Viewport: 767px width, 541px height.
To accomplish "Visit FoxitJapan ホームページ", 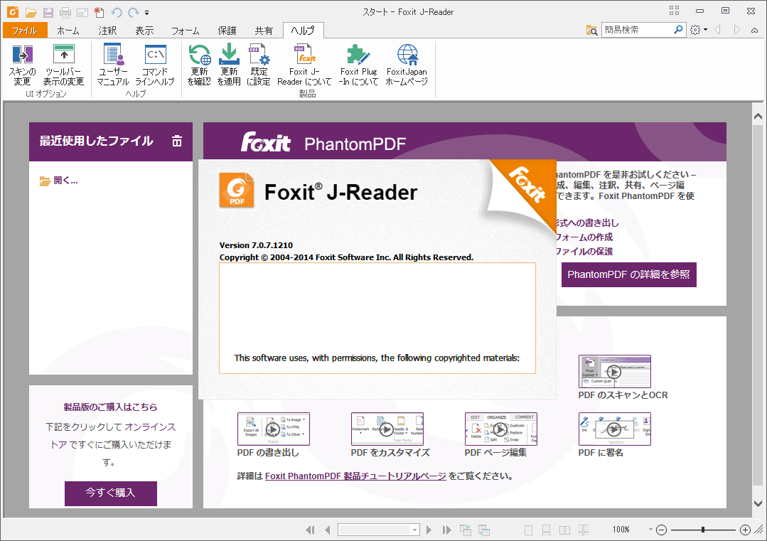I will click(x=407, y=65).
